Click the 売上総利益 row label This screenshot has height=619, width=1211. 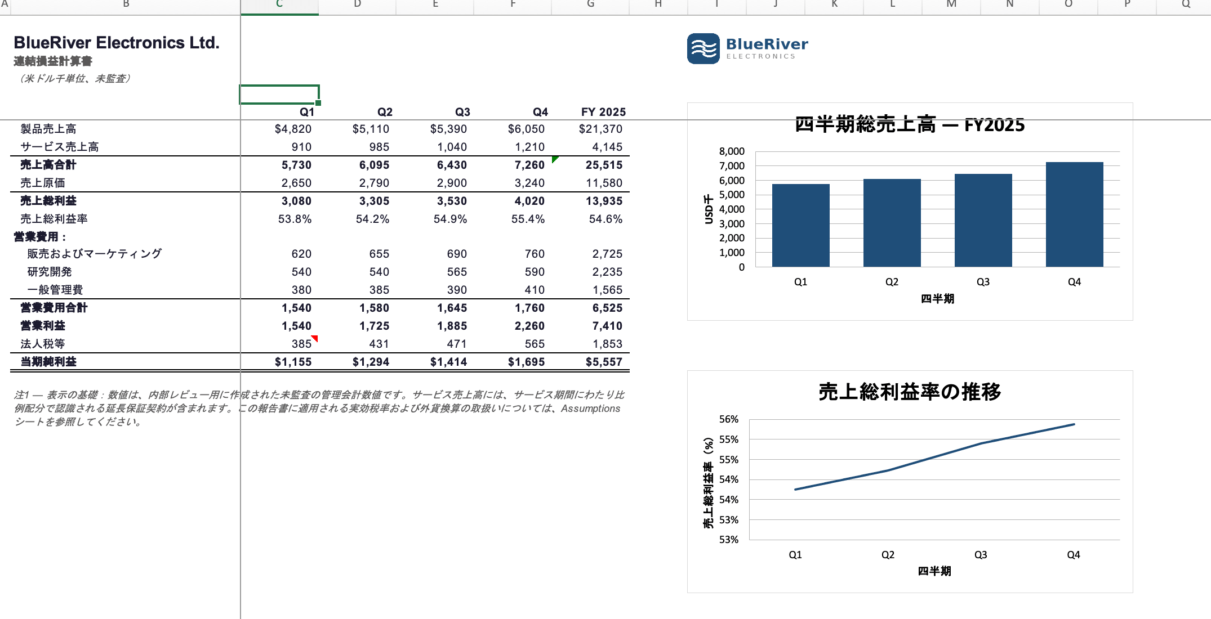48,201
